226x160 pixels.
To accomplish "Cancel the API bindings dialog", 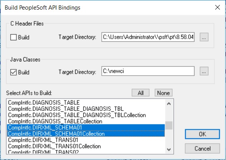I will (x=202, y=148).
